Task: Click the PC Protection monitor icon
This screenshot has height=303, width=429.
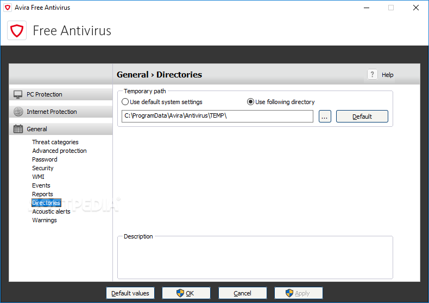Action: click(x=18, y=94)
